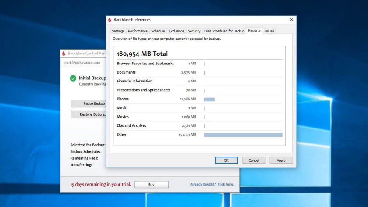Screen dimensions: 368x207
Task: Click the Documents row label
Action: 126,72
